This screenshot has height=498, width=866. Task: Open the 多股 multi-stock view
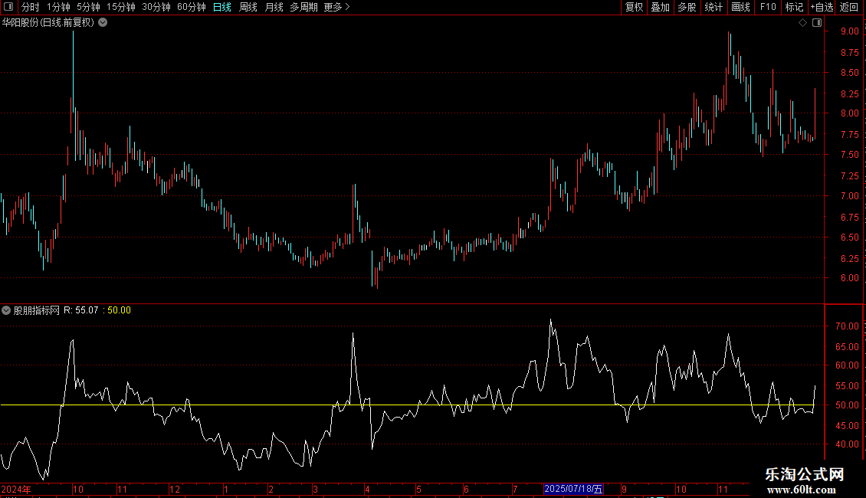pos(687,7)
